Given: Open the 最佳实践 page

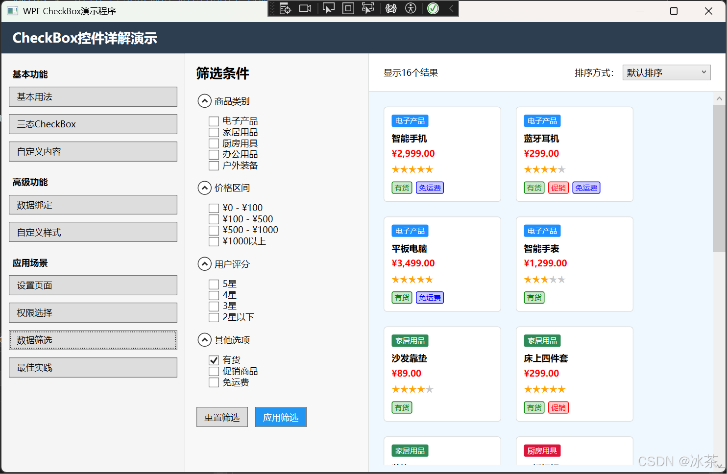Looking at the screenshot, I should pos(93,368).
